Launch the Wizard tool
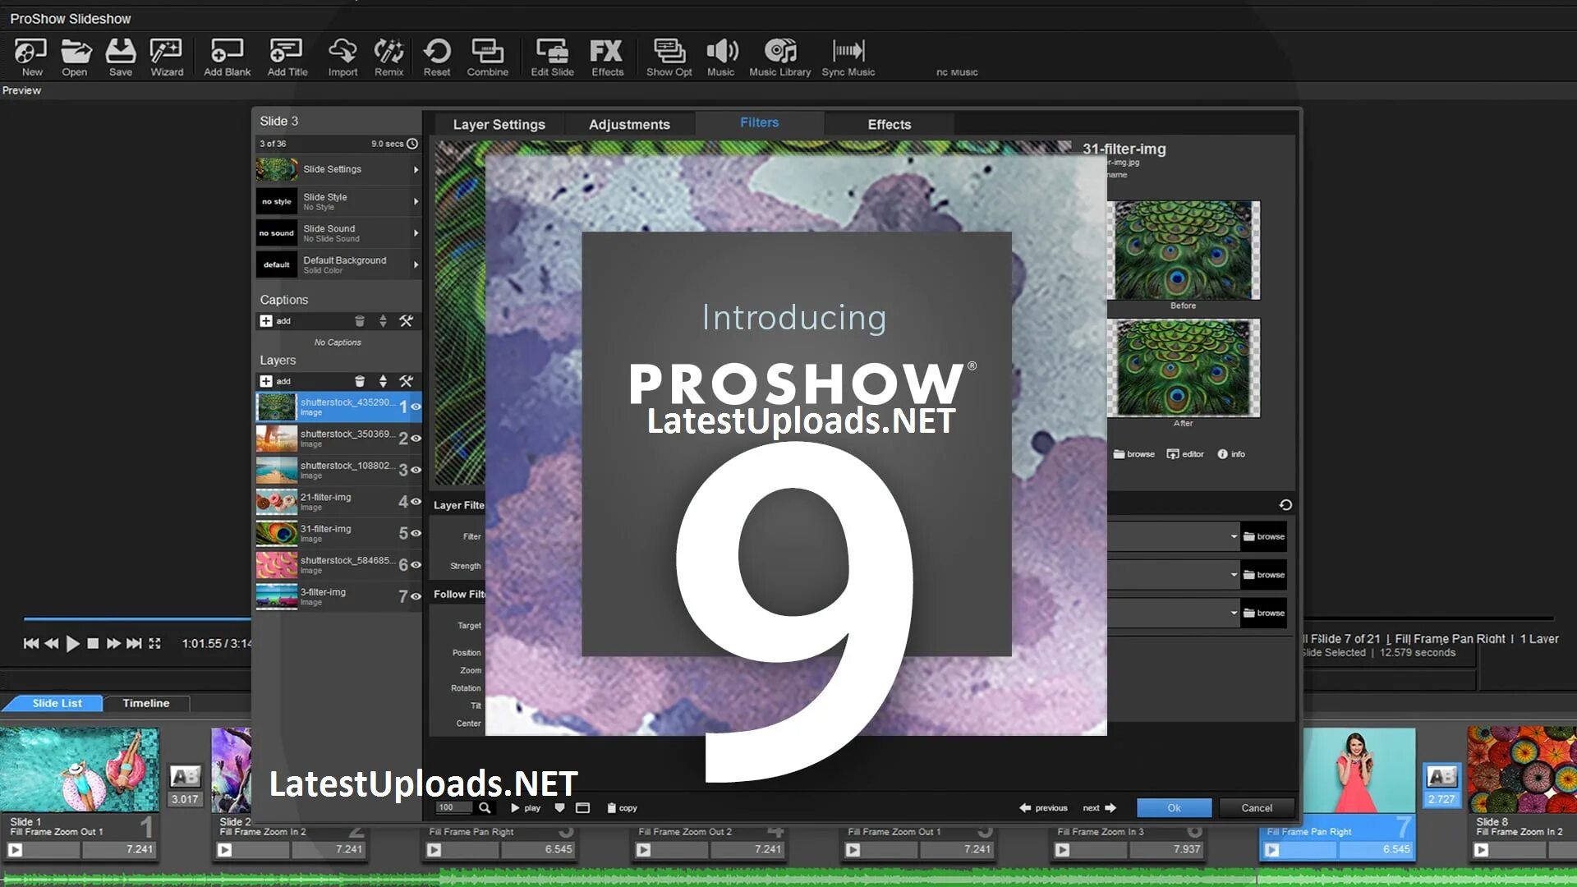The width and height of the screenshot is (1577, 887). pyautogui.click(x=166, y=56)
